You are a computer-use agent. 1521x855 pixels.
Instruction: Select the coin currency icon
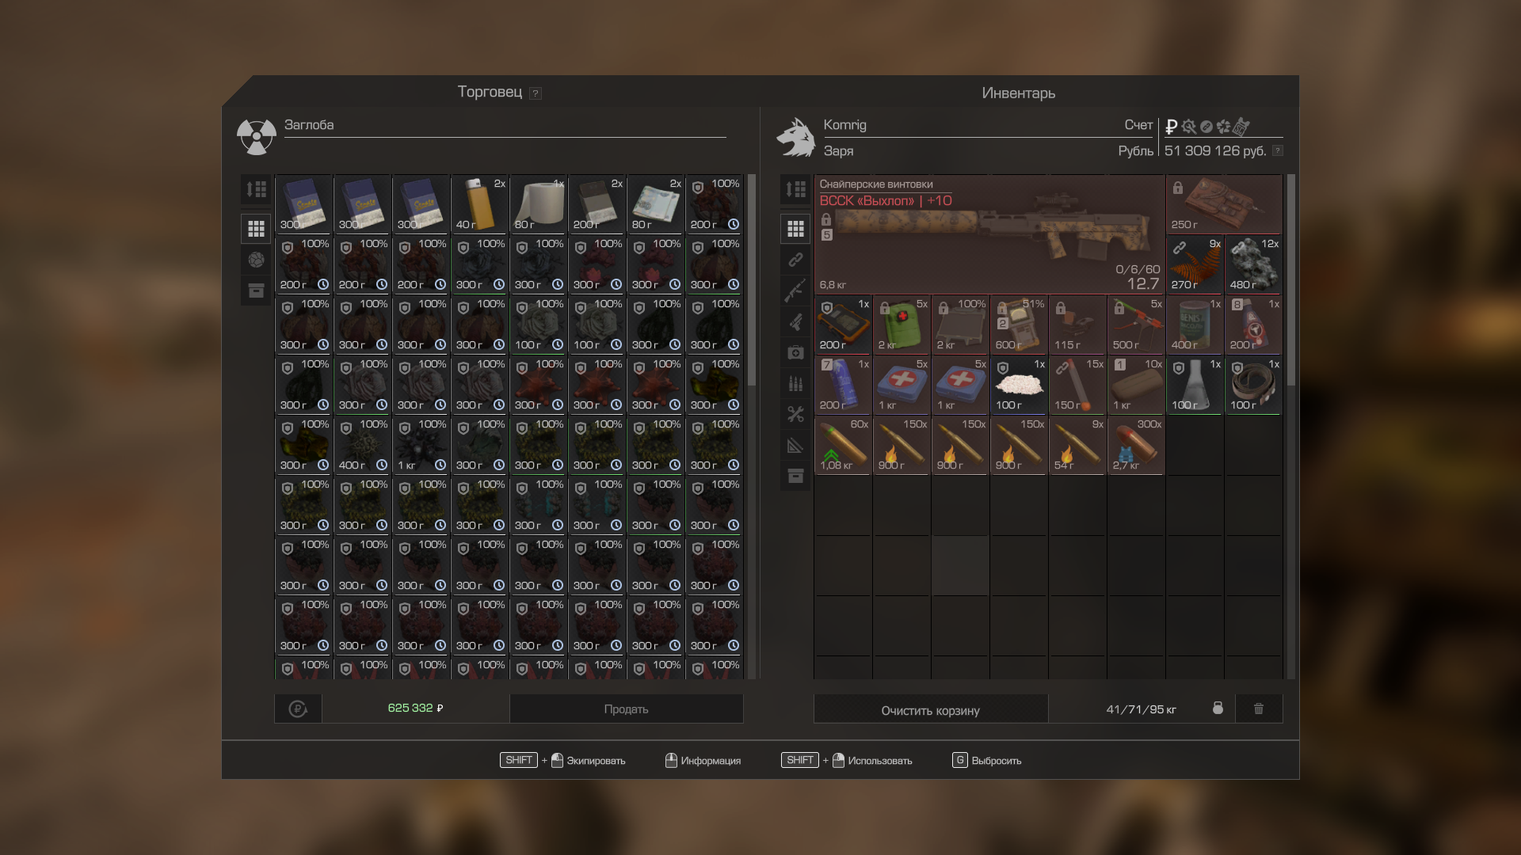1207,127
